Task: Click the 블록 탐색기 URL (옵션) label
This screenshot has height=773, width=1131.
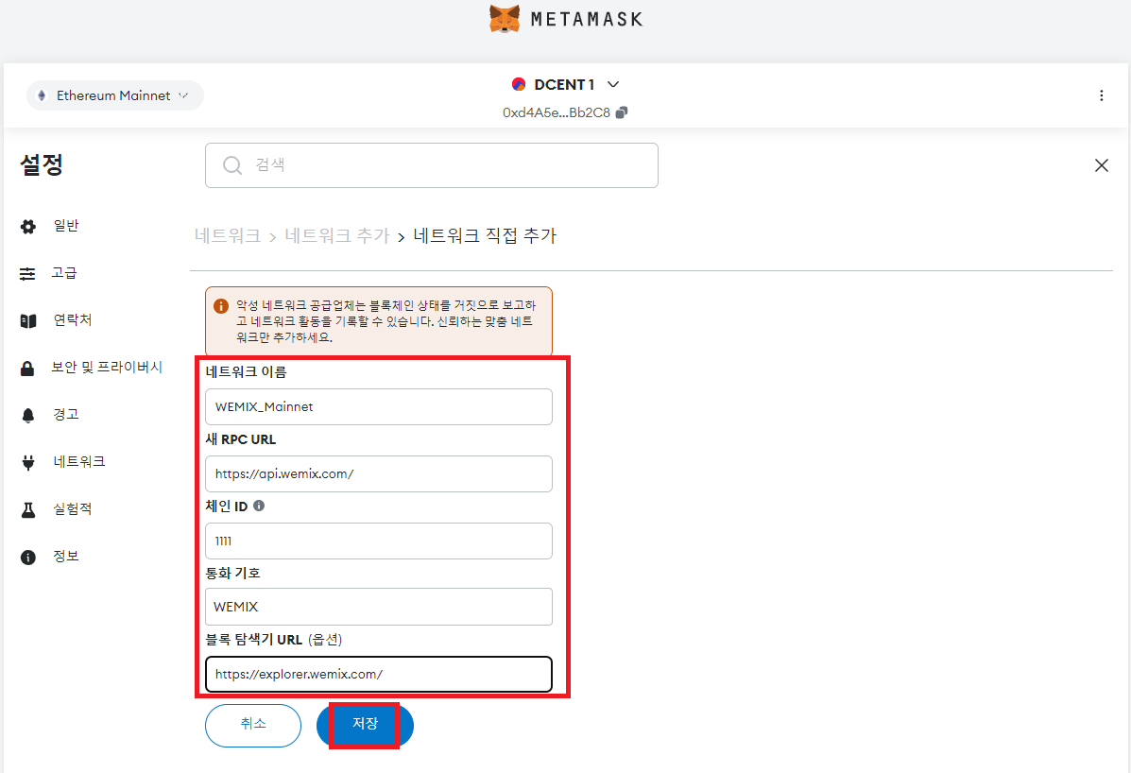Action: point(274,640)
